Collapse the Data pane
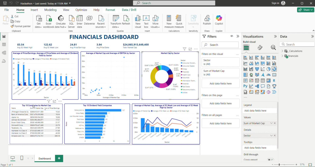 (312, 36)
